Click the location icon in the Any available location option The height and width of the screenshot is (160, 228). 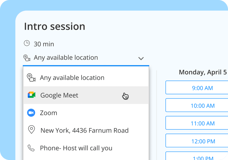click(31, 78)
